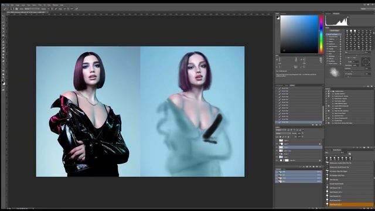Select the Hand tool
The height and width of the screenshot is (211, 375).
click(x=4, y=74)
